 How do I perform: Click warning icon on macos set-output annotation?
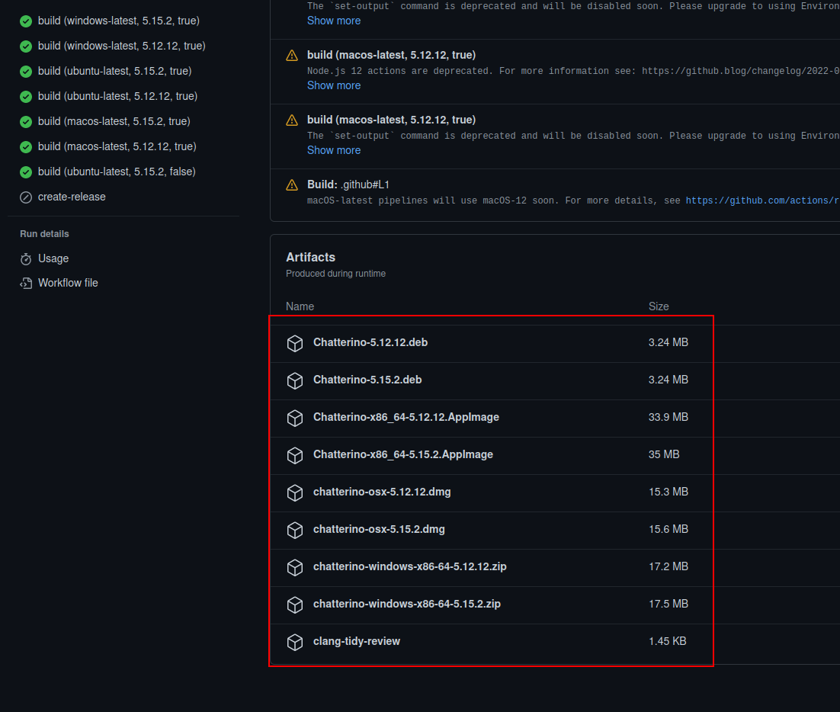(292, 120)
